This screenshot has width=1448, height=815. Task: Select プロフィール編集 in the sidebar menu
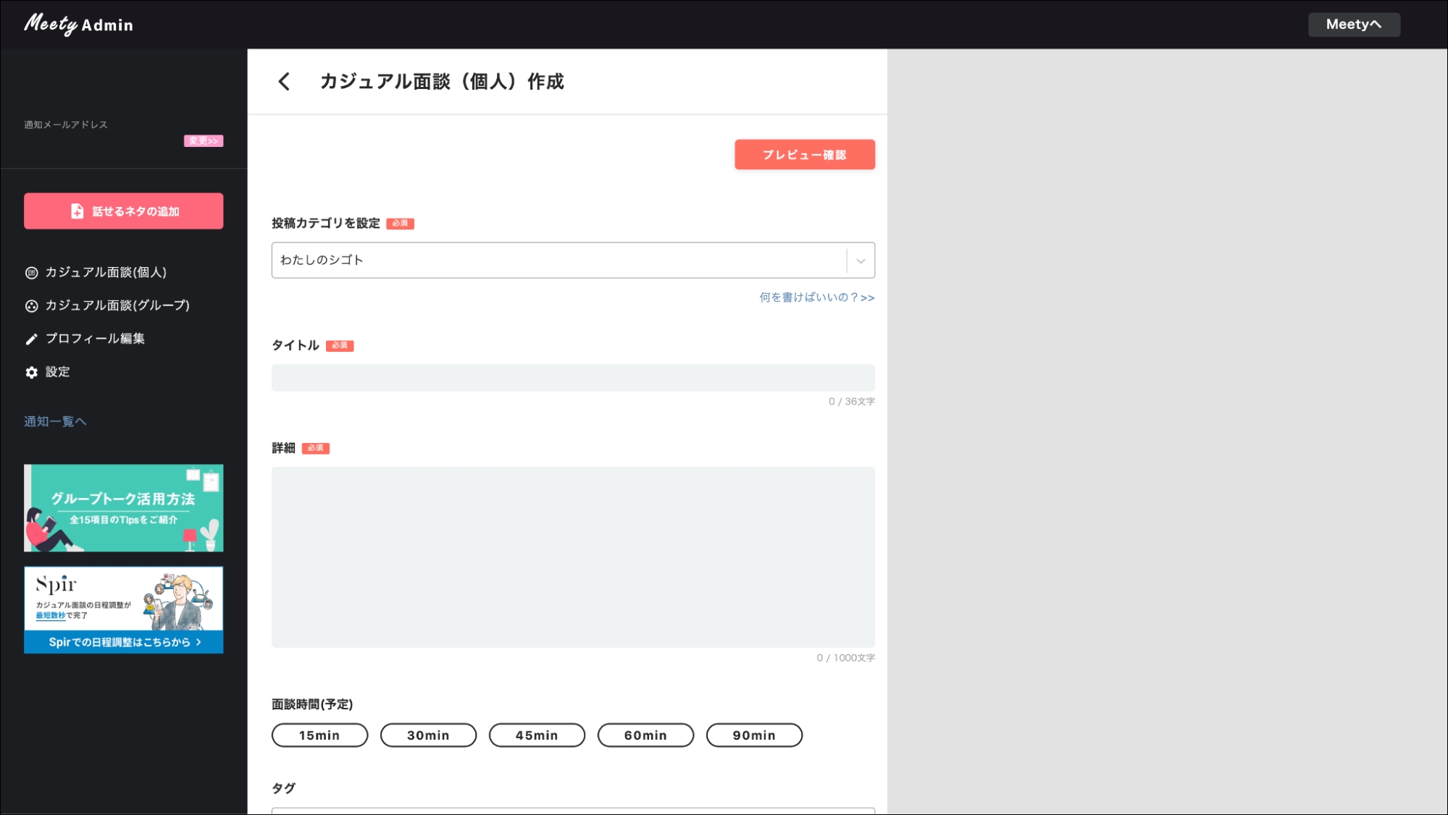pyautogui.click(x=95, y=338)
